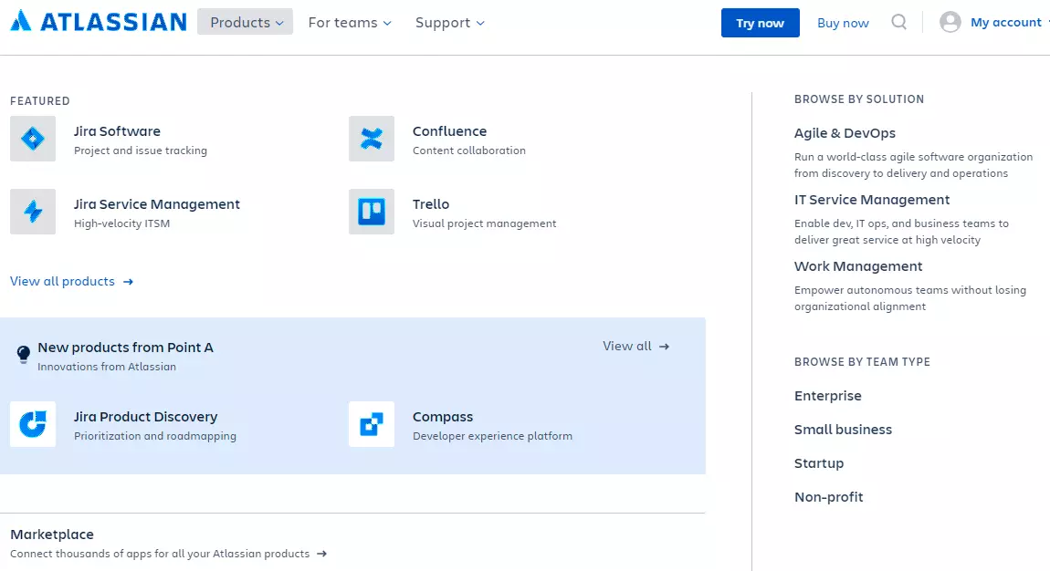Open the Confluence product icon
Viewport: 1050px width, 571px height.
pos(372,139)
